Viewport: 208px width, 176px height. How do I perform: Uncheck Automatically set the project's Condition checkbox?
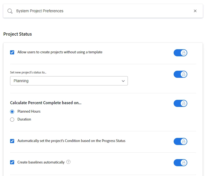point(12,141)
